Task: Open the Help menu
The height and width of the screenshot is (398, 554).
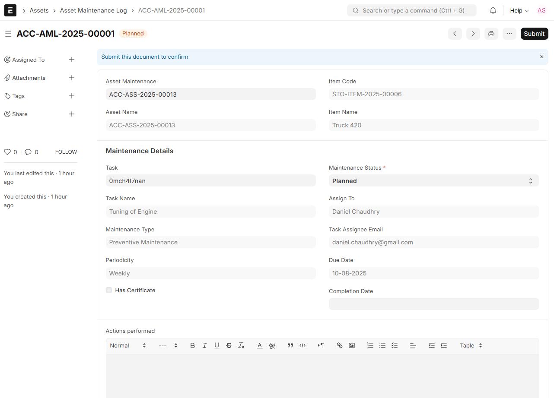Action: coord(519,10)
